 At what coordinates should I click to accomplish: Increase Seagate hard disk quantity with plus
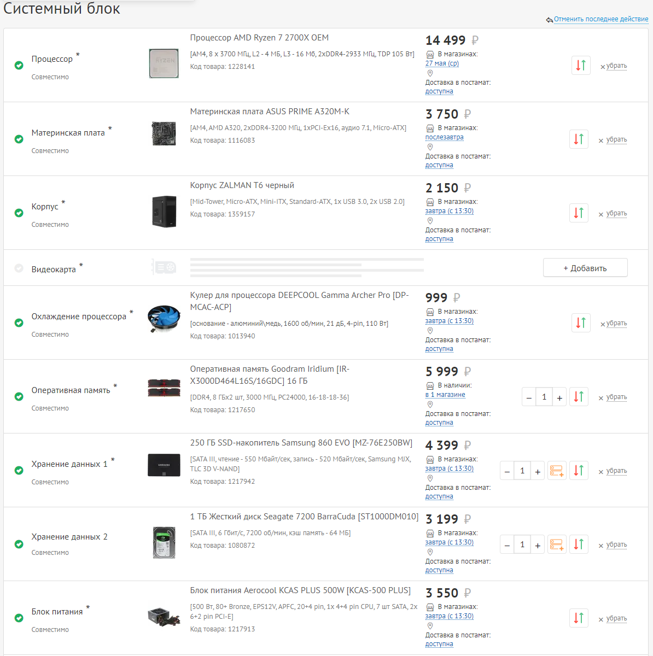tap(538, 544)
